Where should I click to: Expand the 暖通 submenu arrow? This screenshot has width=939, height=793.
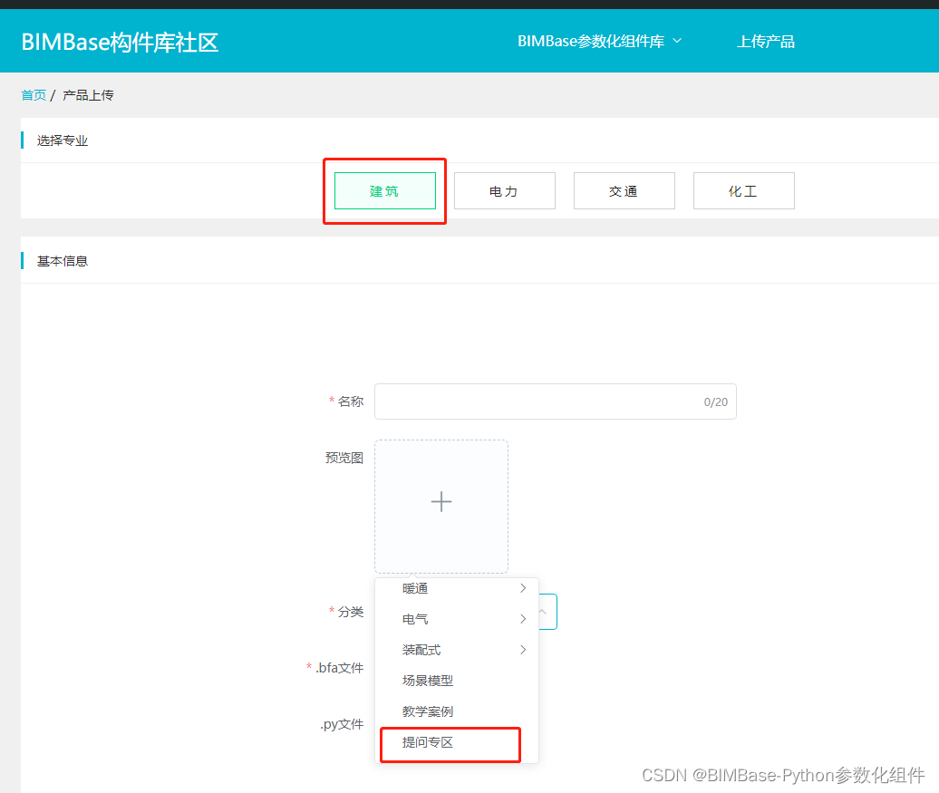pyautogui.click(x=523, y=588)
